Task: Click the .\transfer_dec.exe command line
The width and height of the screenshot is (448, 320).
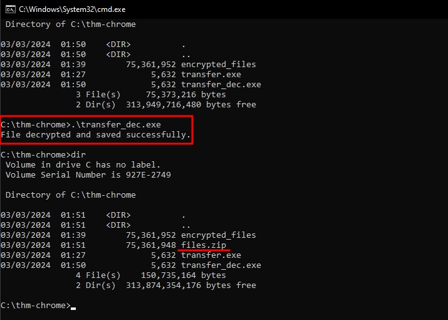Action: tap(81, 125)
